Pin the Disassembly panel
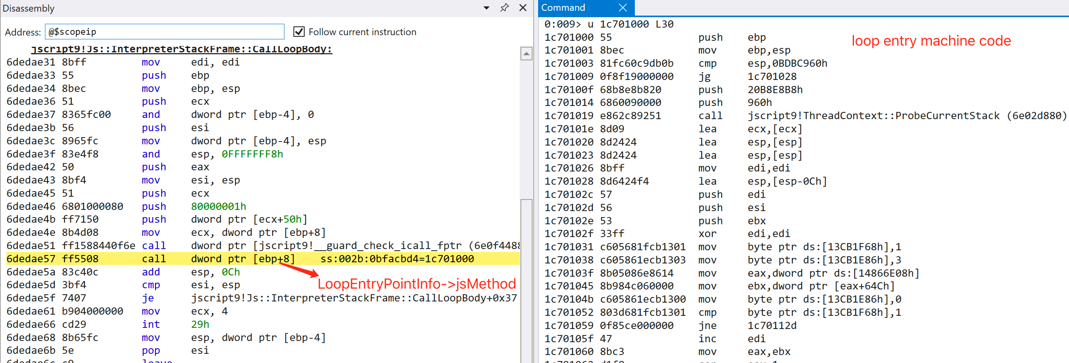 tap(504, 8)
